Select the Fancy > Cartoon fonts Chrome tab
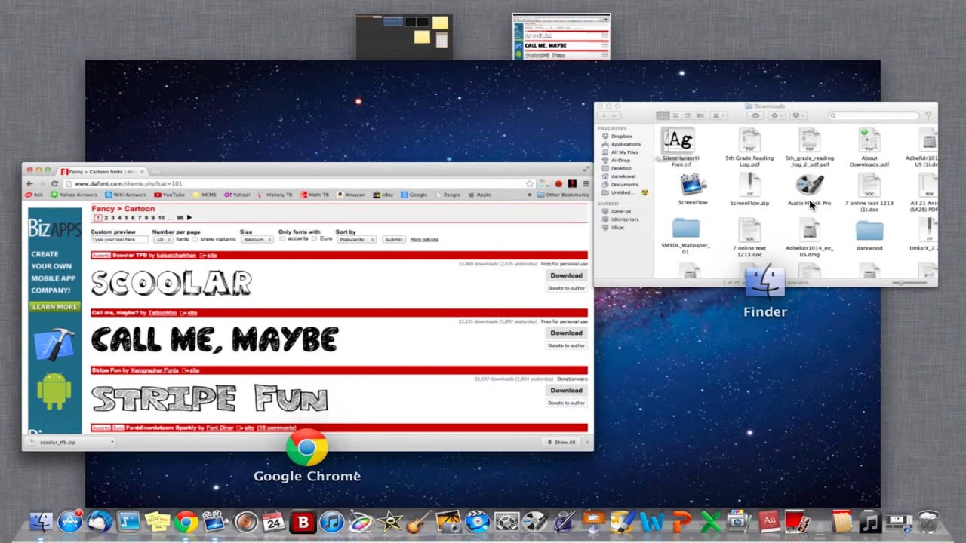This screenshot has height=543, width=966. tap(102, 171)
